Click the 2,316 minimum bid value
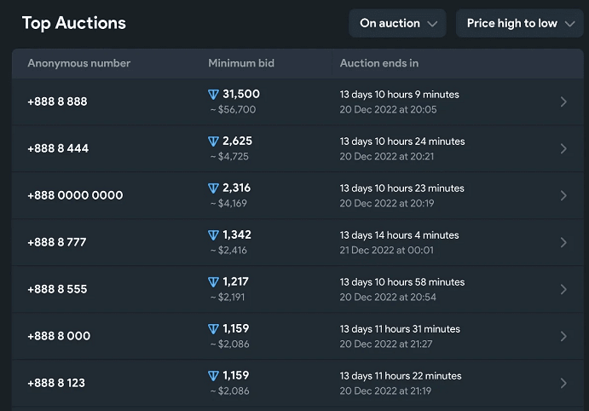589x411 pixels. click(237, 188)
